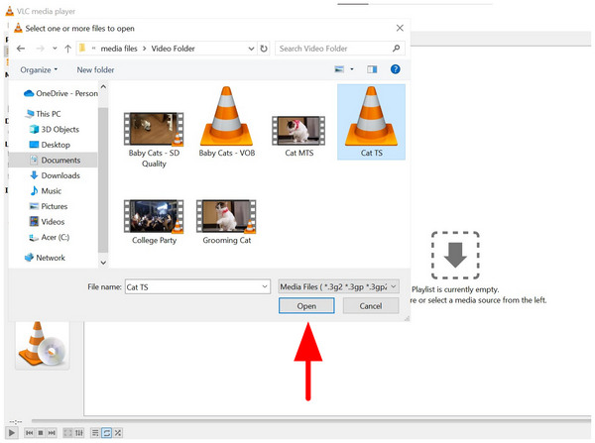Click the Open button
The height and width of the screenshot is (443, 595).
point(306,305)
